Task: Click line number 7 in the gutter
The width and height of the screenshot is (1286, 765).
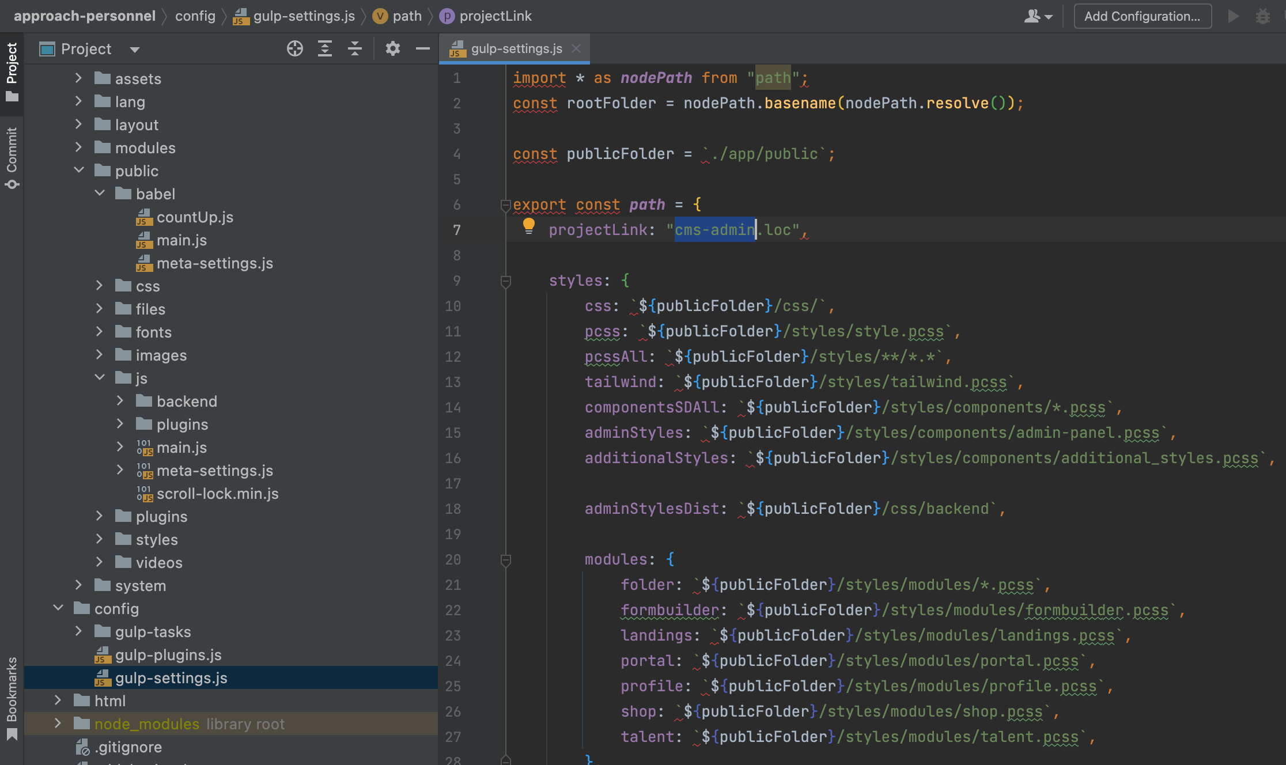Action: tap(457, 230)
